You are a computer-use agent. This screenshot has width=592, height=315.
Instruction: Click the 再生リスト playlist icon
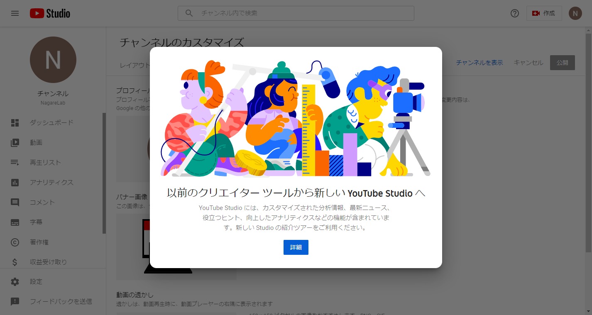tap(15, 162)
